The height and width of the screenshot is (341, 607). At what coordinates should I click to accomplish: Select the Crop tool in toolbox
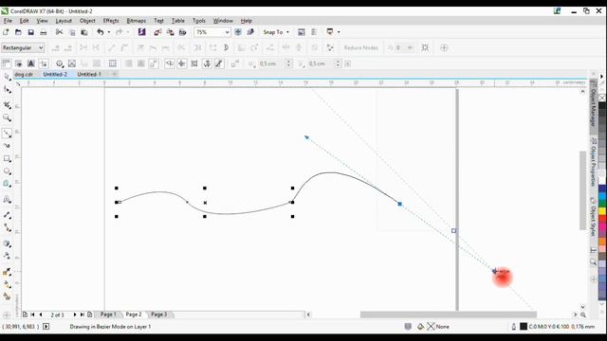(x=7, y=105)
